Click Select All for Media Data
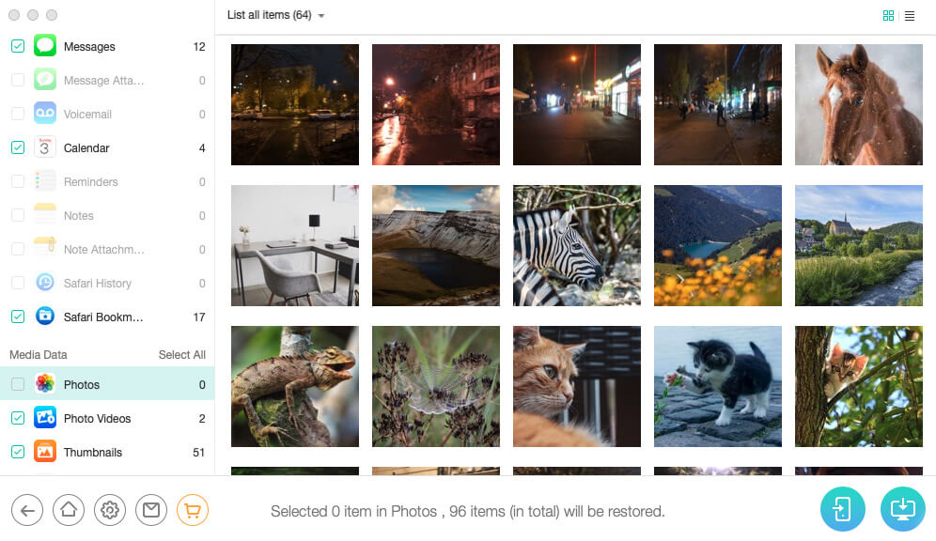The image size is (936, 541). [182, 355]
